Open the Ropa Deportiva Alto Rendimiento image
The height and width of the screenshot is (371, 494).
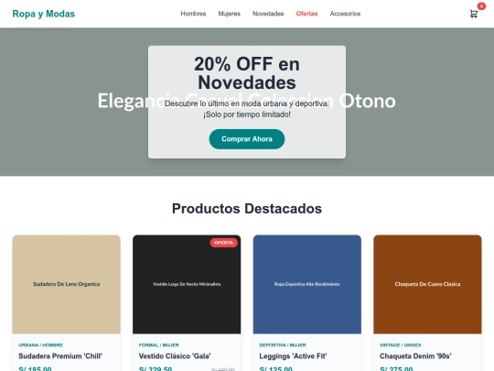[x=306, y=284]
